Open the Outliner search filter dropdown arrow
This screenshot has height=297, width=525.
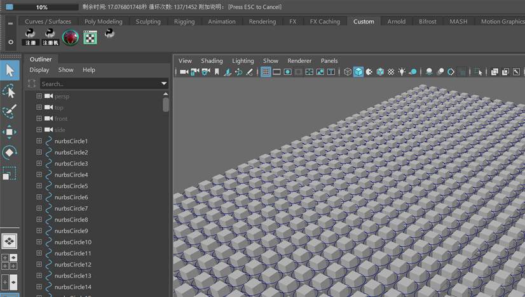(164, 84)
